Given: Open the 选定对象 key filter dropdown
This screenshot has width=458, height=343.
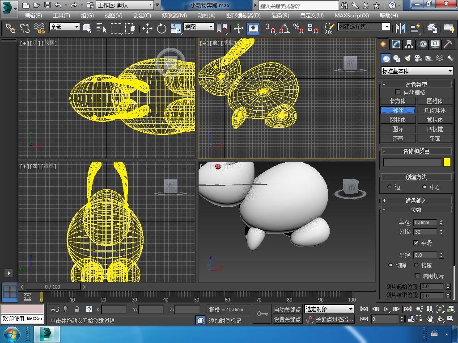Looking at the screenshot, I should click(329, 309).
